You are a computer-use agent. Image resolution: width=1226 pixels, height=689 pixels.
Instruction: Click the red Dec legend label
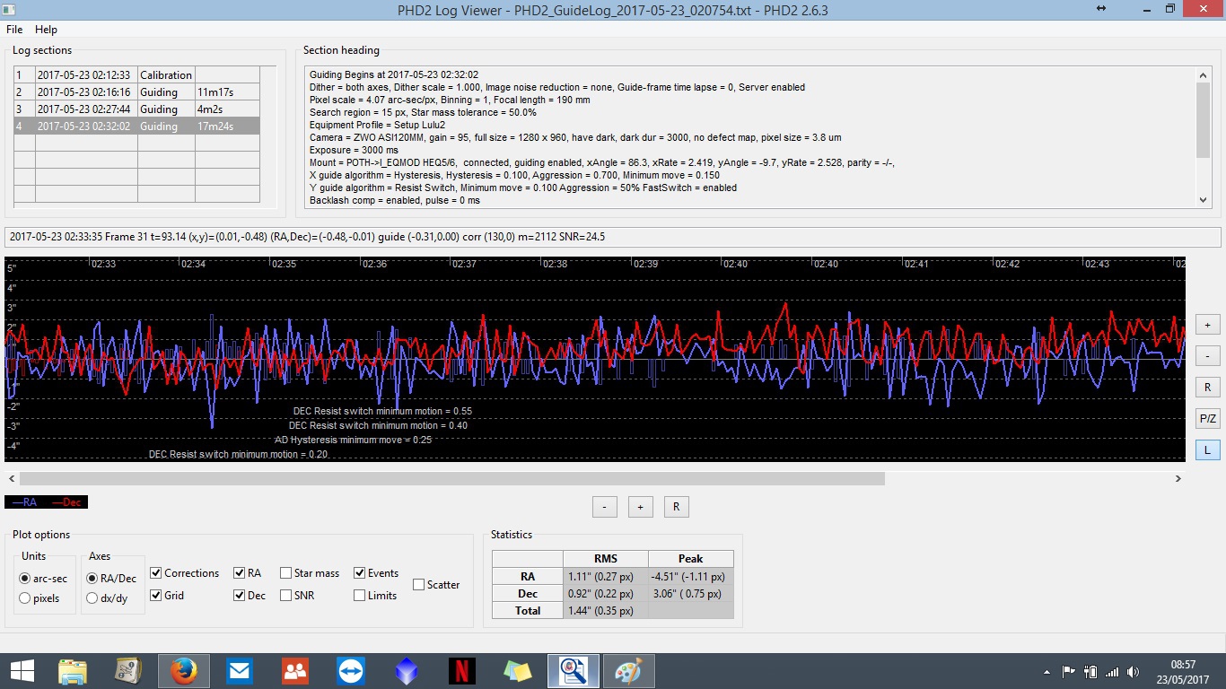(x=66, y=502)
